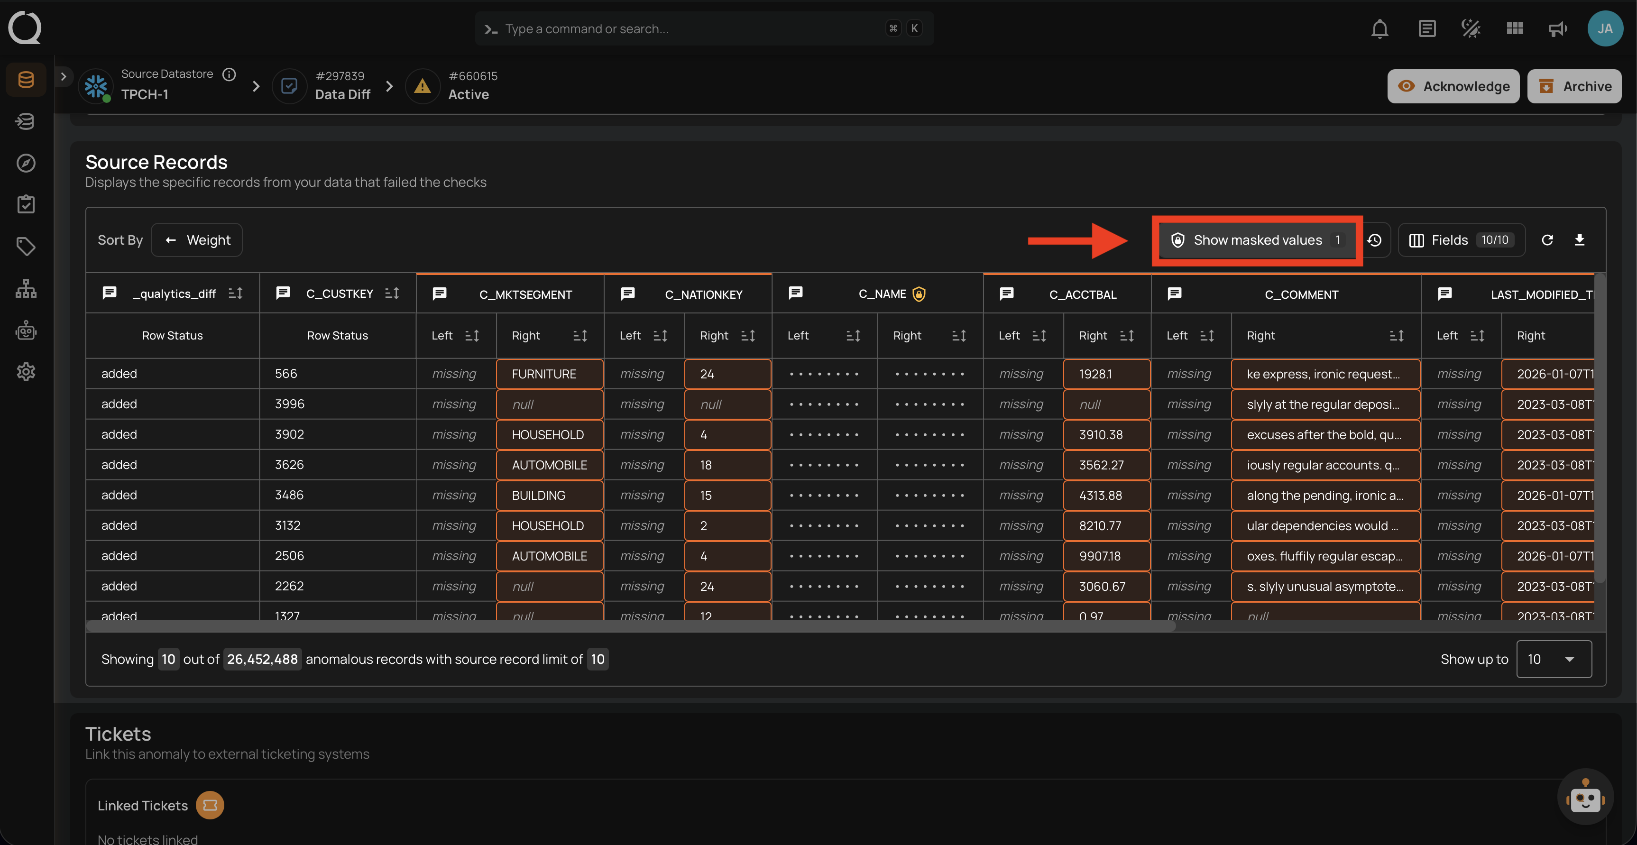The image size is (1637, 845).
Task: Focus the command search field
Action: [704, 28]
